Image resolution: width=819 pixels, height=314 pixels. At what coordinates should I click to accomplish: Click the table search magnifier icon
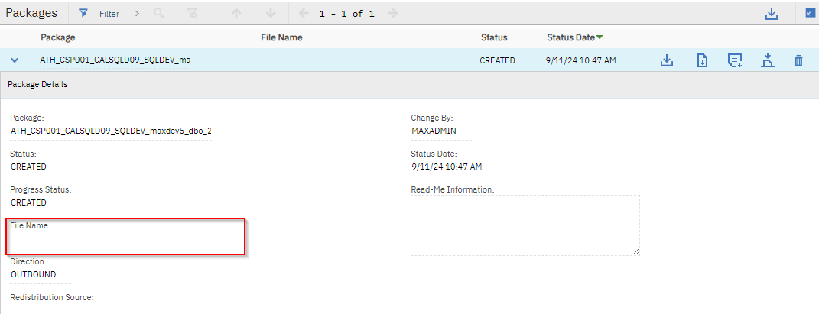[x=160, y=13]
